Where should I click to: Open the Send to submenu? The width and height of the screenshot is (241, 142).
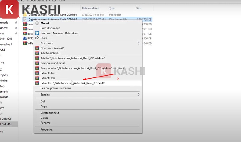click(x=45, y=95)
